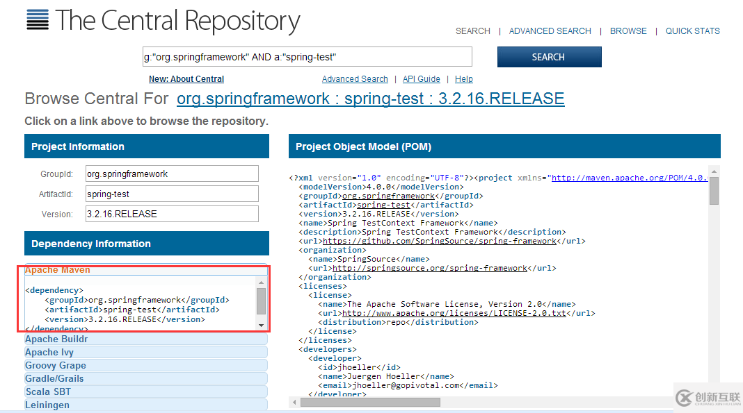Click The Central Repository logo icon
This screenshot has width=743, height=413.
coord(38,20)
